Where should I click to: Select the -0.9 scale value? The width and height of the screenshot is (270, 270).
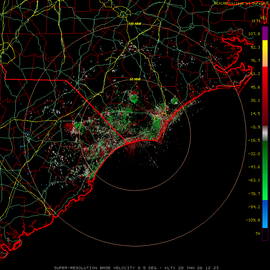pos(255,127)
